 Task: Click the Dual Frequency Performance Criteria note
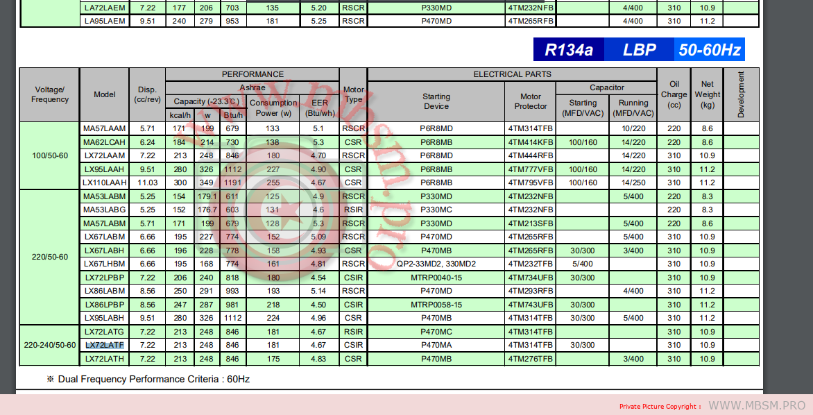(148, 379)
